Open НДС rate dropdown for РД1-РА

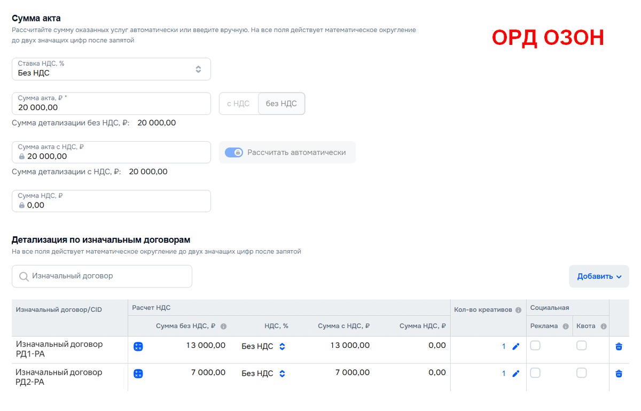point(263,346)
